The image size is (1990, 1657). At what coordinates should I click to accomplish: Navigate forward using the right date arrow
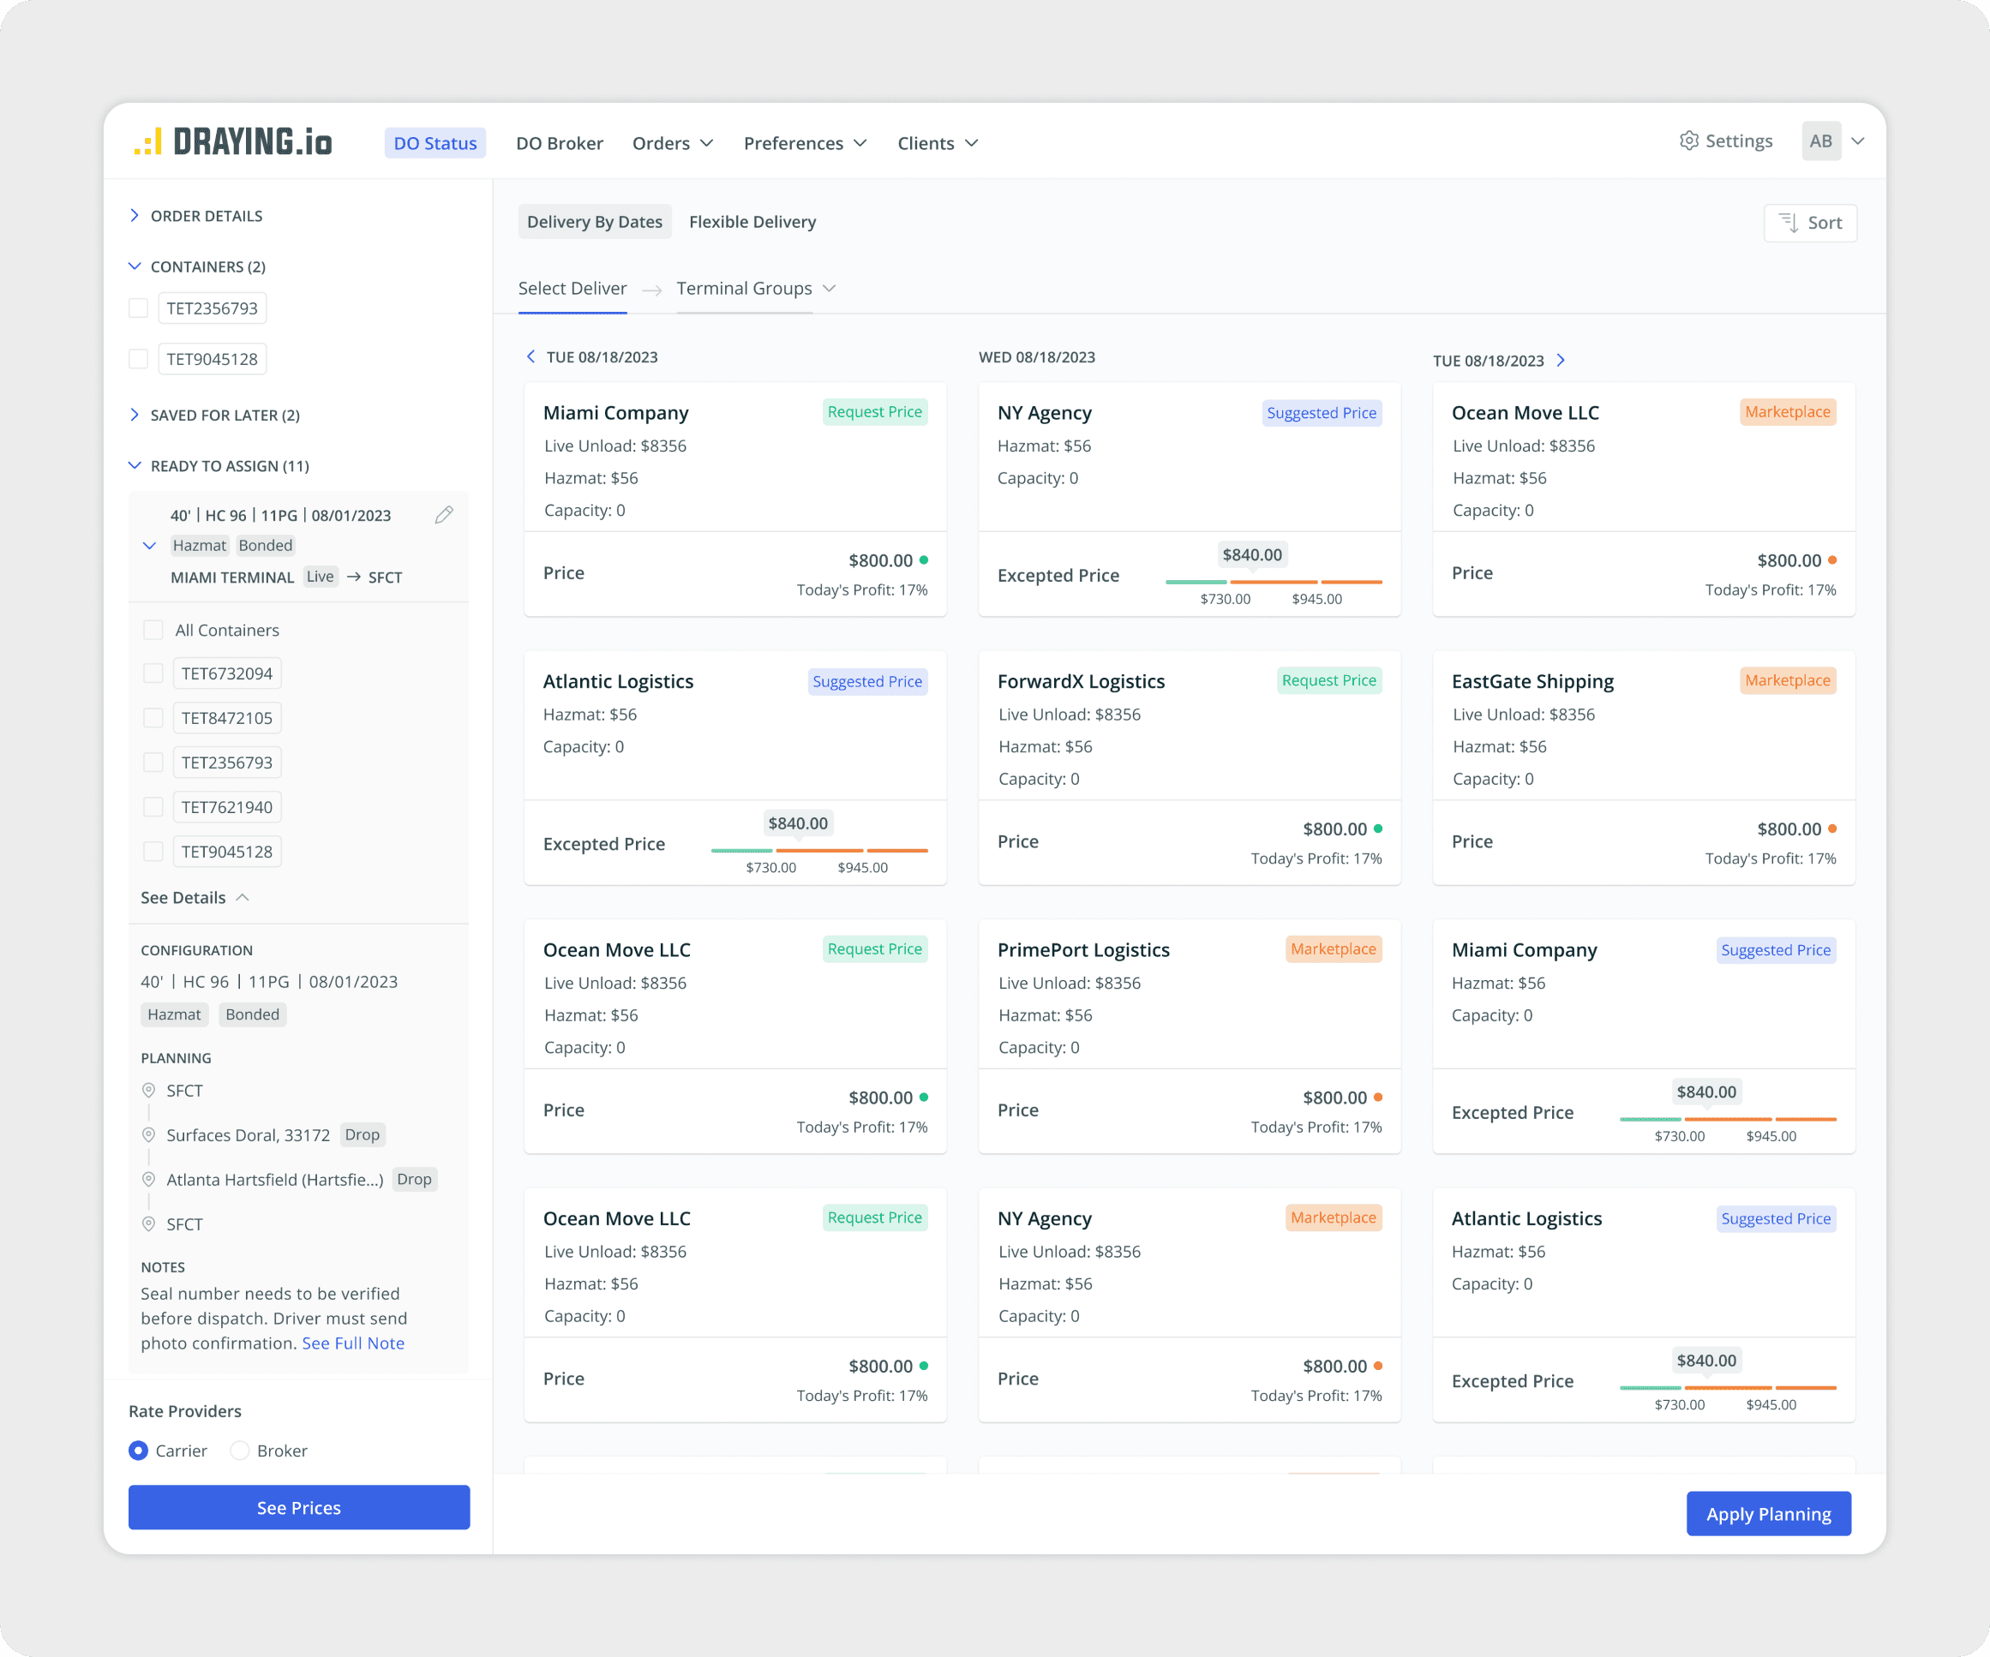coord(1560,361)
